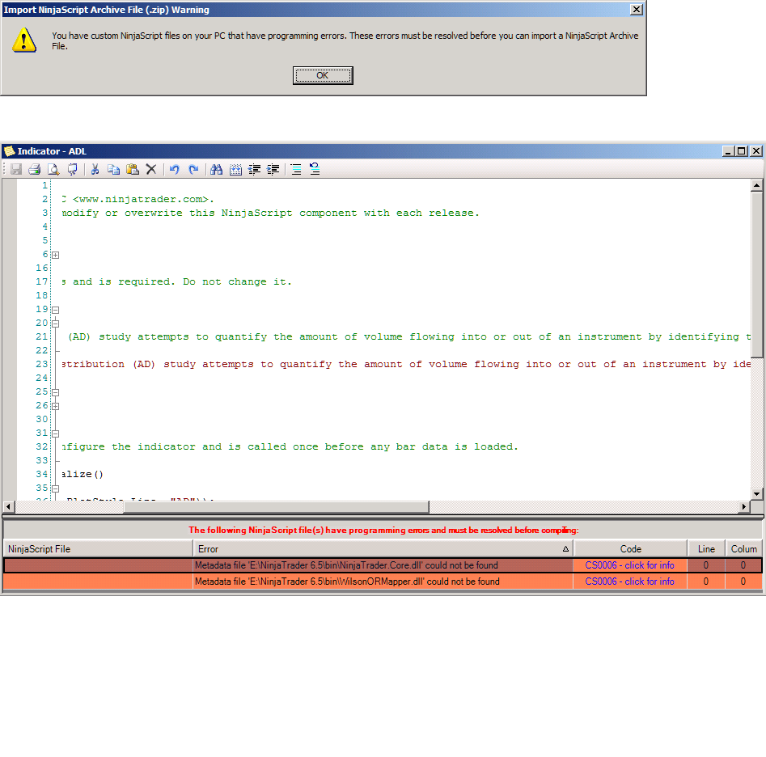
Task: Click the Uncomment Selection icon
Action: pyautogui.click(x=315, y=170)
